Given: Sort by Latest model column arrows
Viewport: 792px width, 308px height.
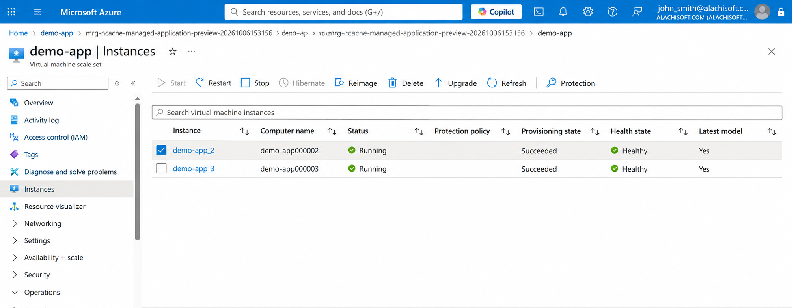Looking at the screenshot, I should click(x=772, y=131).
